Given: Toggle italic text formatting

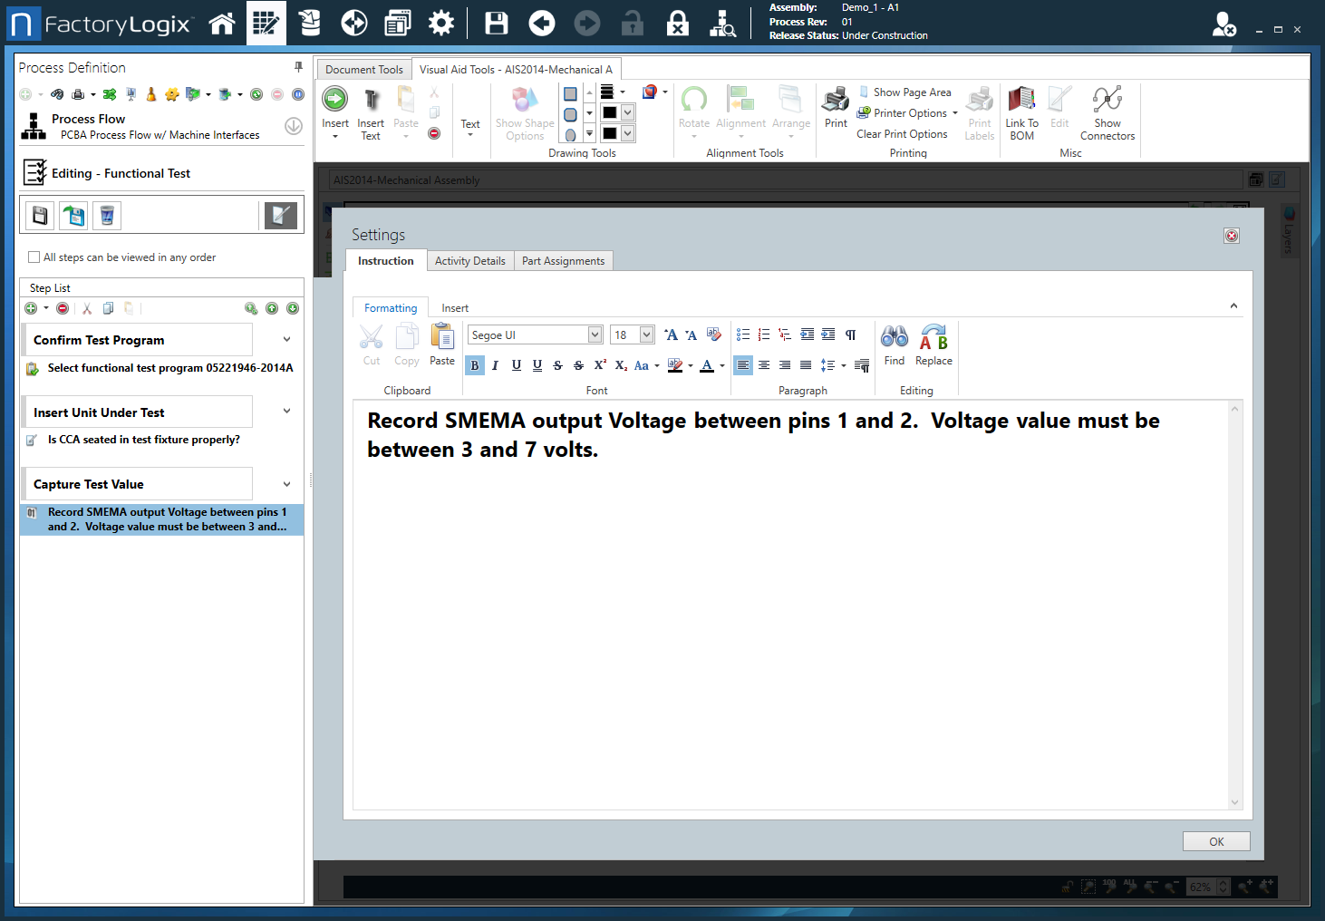Looking at the screenshot, I should 495,365.
